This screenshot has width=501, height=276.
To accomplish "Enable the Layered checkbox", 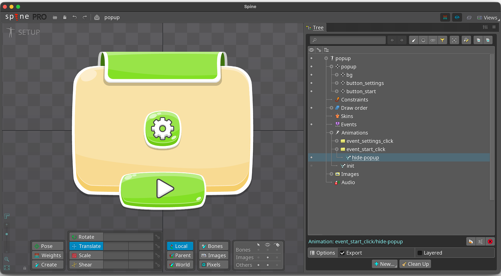I will tap(420, 253).
